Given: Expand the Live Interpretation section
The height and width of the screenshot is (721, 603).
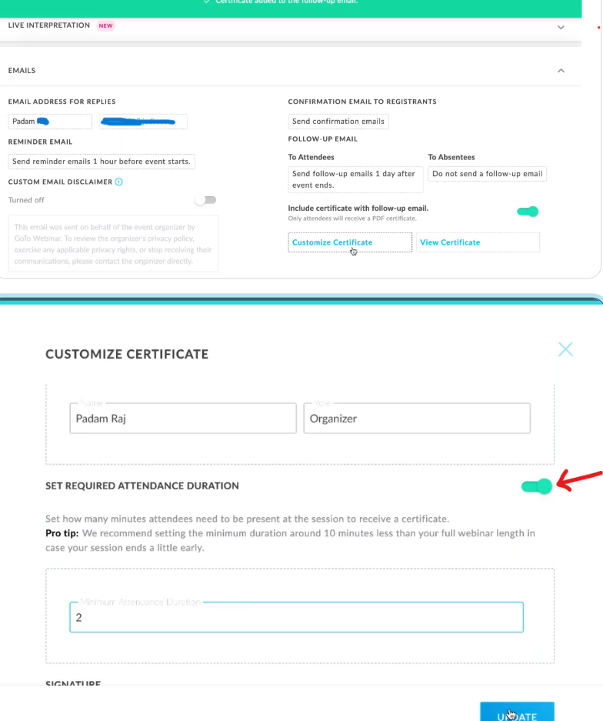Looking at the screenshot, I should click(x=561, y=27).
